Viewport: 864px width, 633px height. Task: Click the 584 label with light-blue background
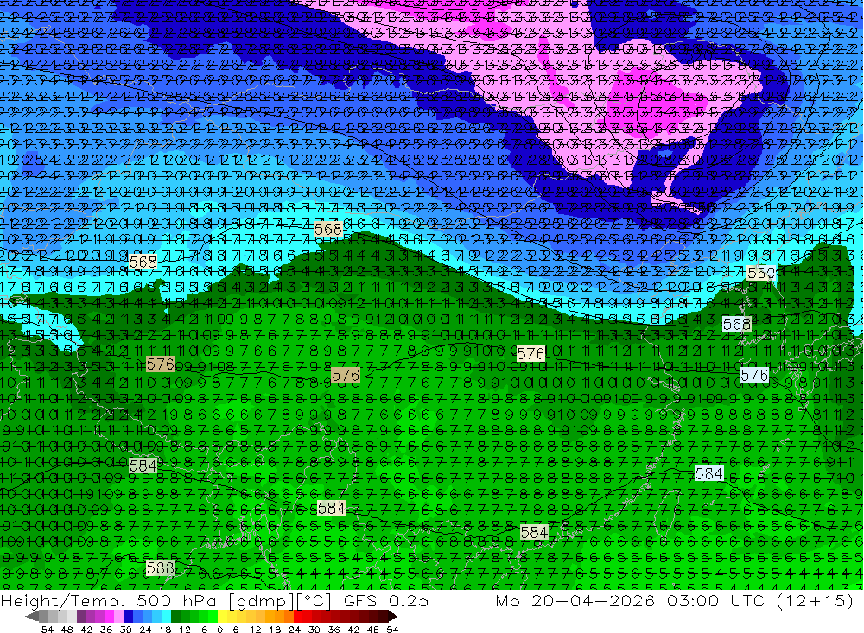708,474
